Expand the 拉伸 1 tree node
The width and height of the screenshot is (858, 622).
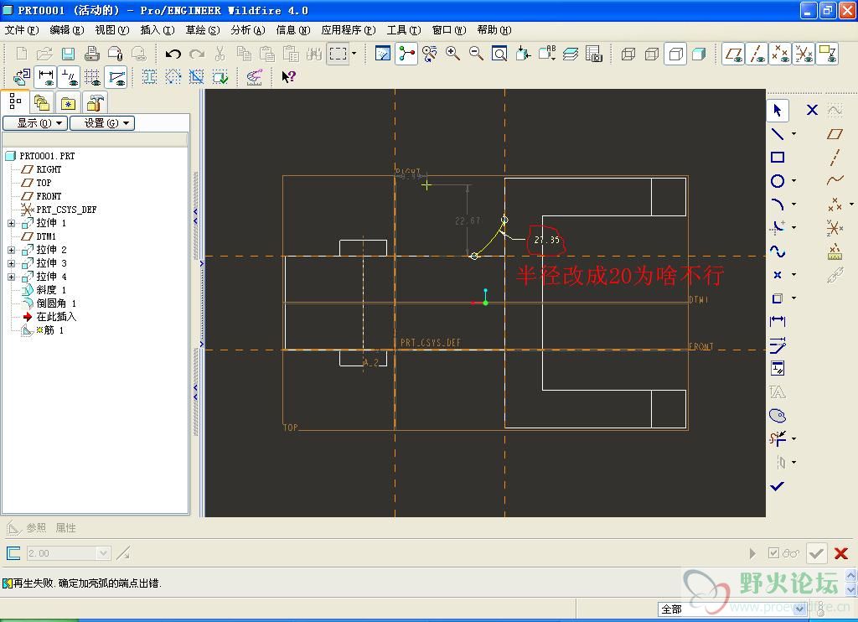tap(11, 223)
